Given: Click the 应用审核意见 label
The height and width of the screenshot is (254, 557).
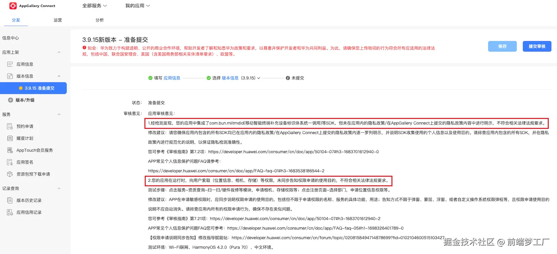Looking at the screenshot, I should [161, 113].
